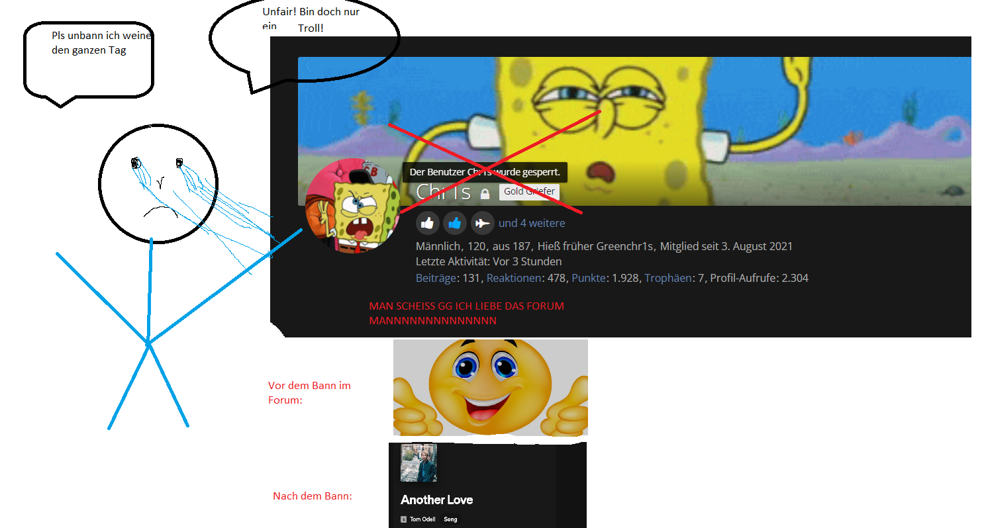
Task: Click the 'Mitglied seit 3. August 2021' text
Action: coord(726,246)
